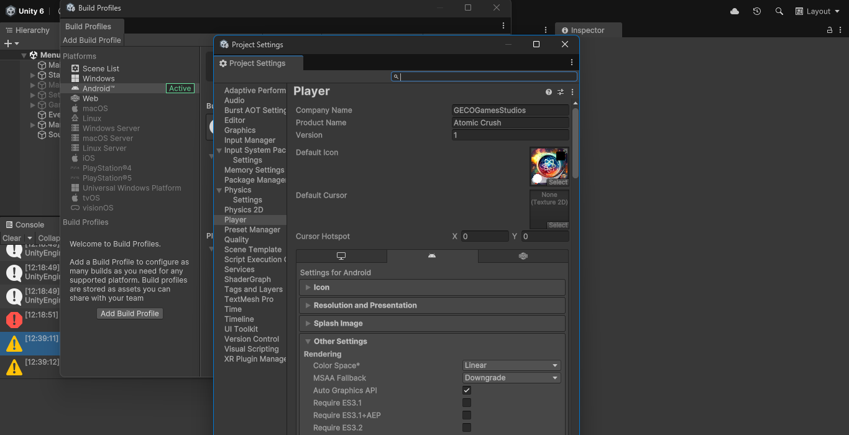Image resolution: width=849 pixels, height=435 pixels.
Task: Click Add Build Profile toolbar button
Action: pos(92,40)
